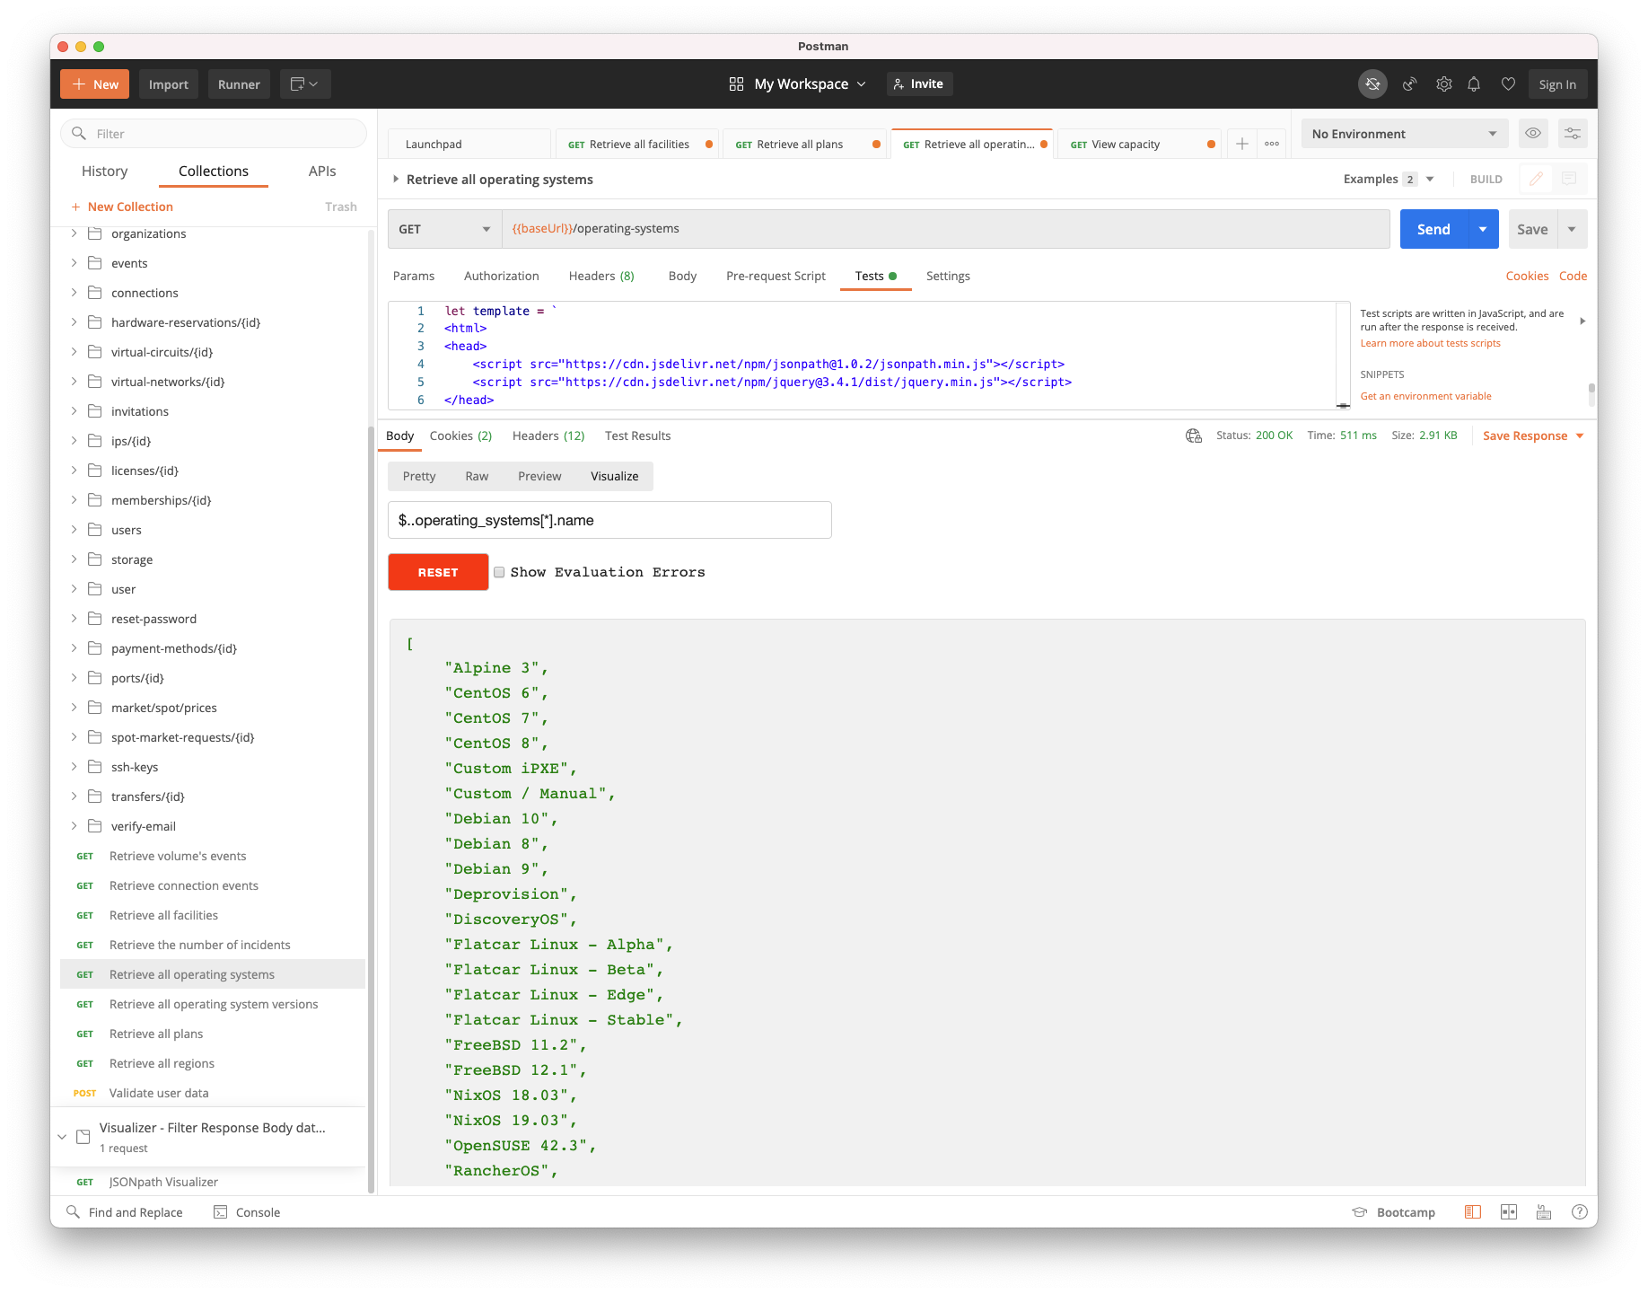This screenshot has height=1294, width=1648.
Task: Click the red RESET button
Action: [438, 572]
